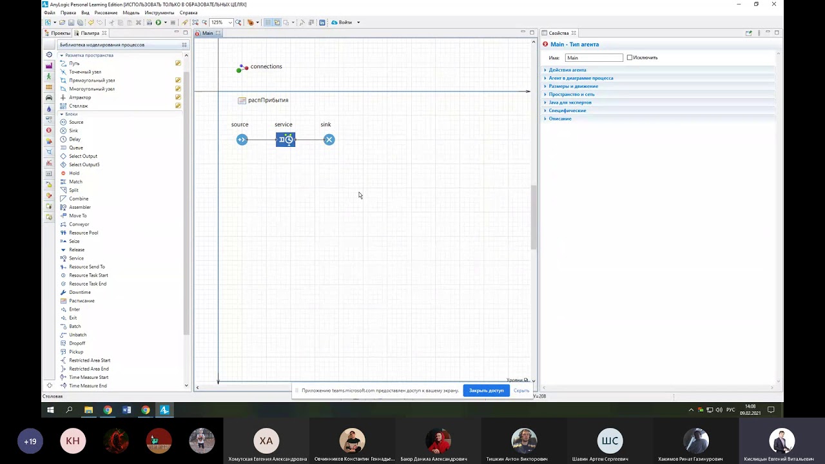Open the Файл menu
This screenshot has height=464, width=825.
point(50,13)
